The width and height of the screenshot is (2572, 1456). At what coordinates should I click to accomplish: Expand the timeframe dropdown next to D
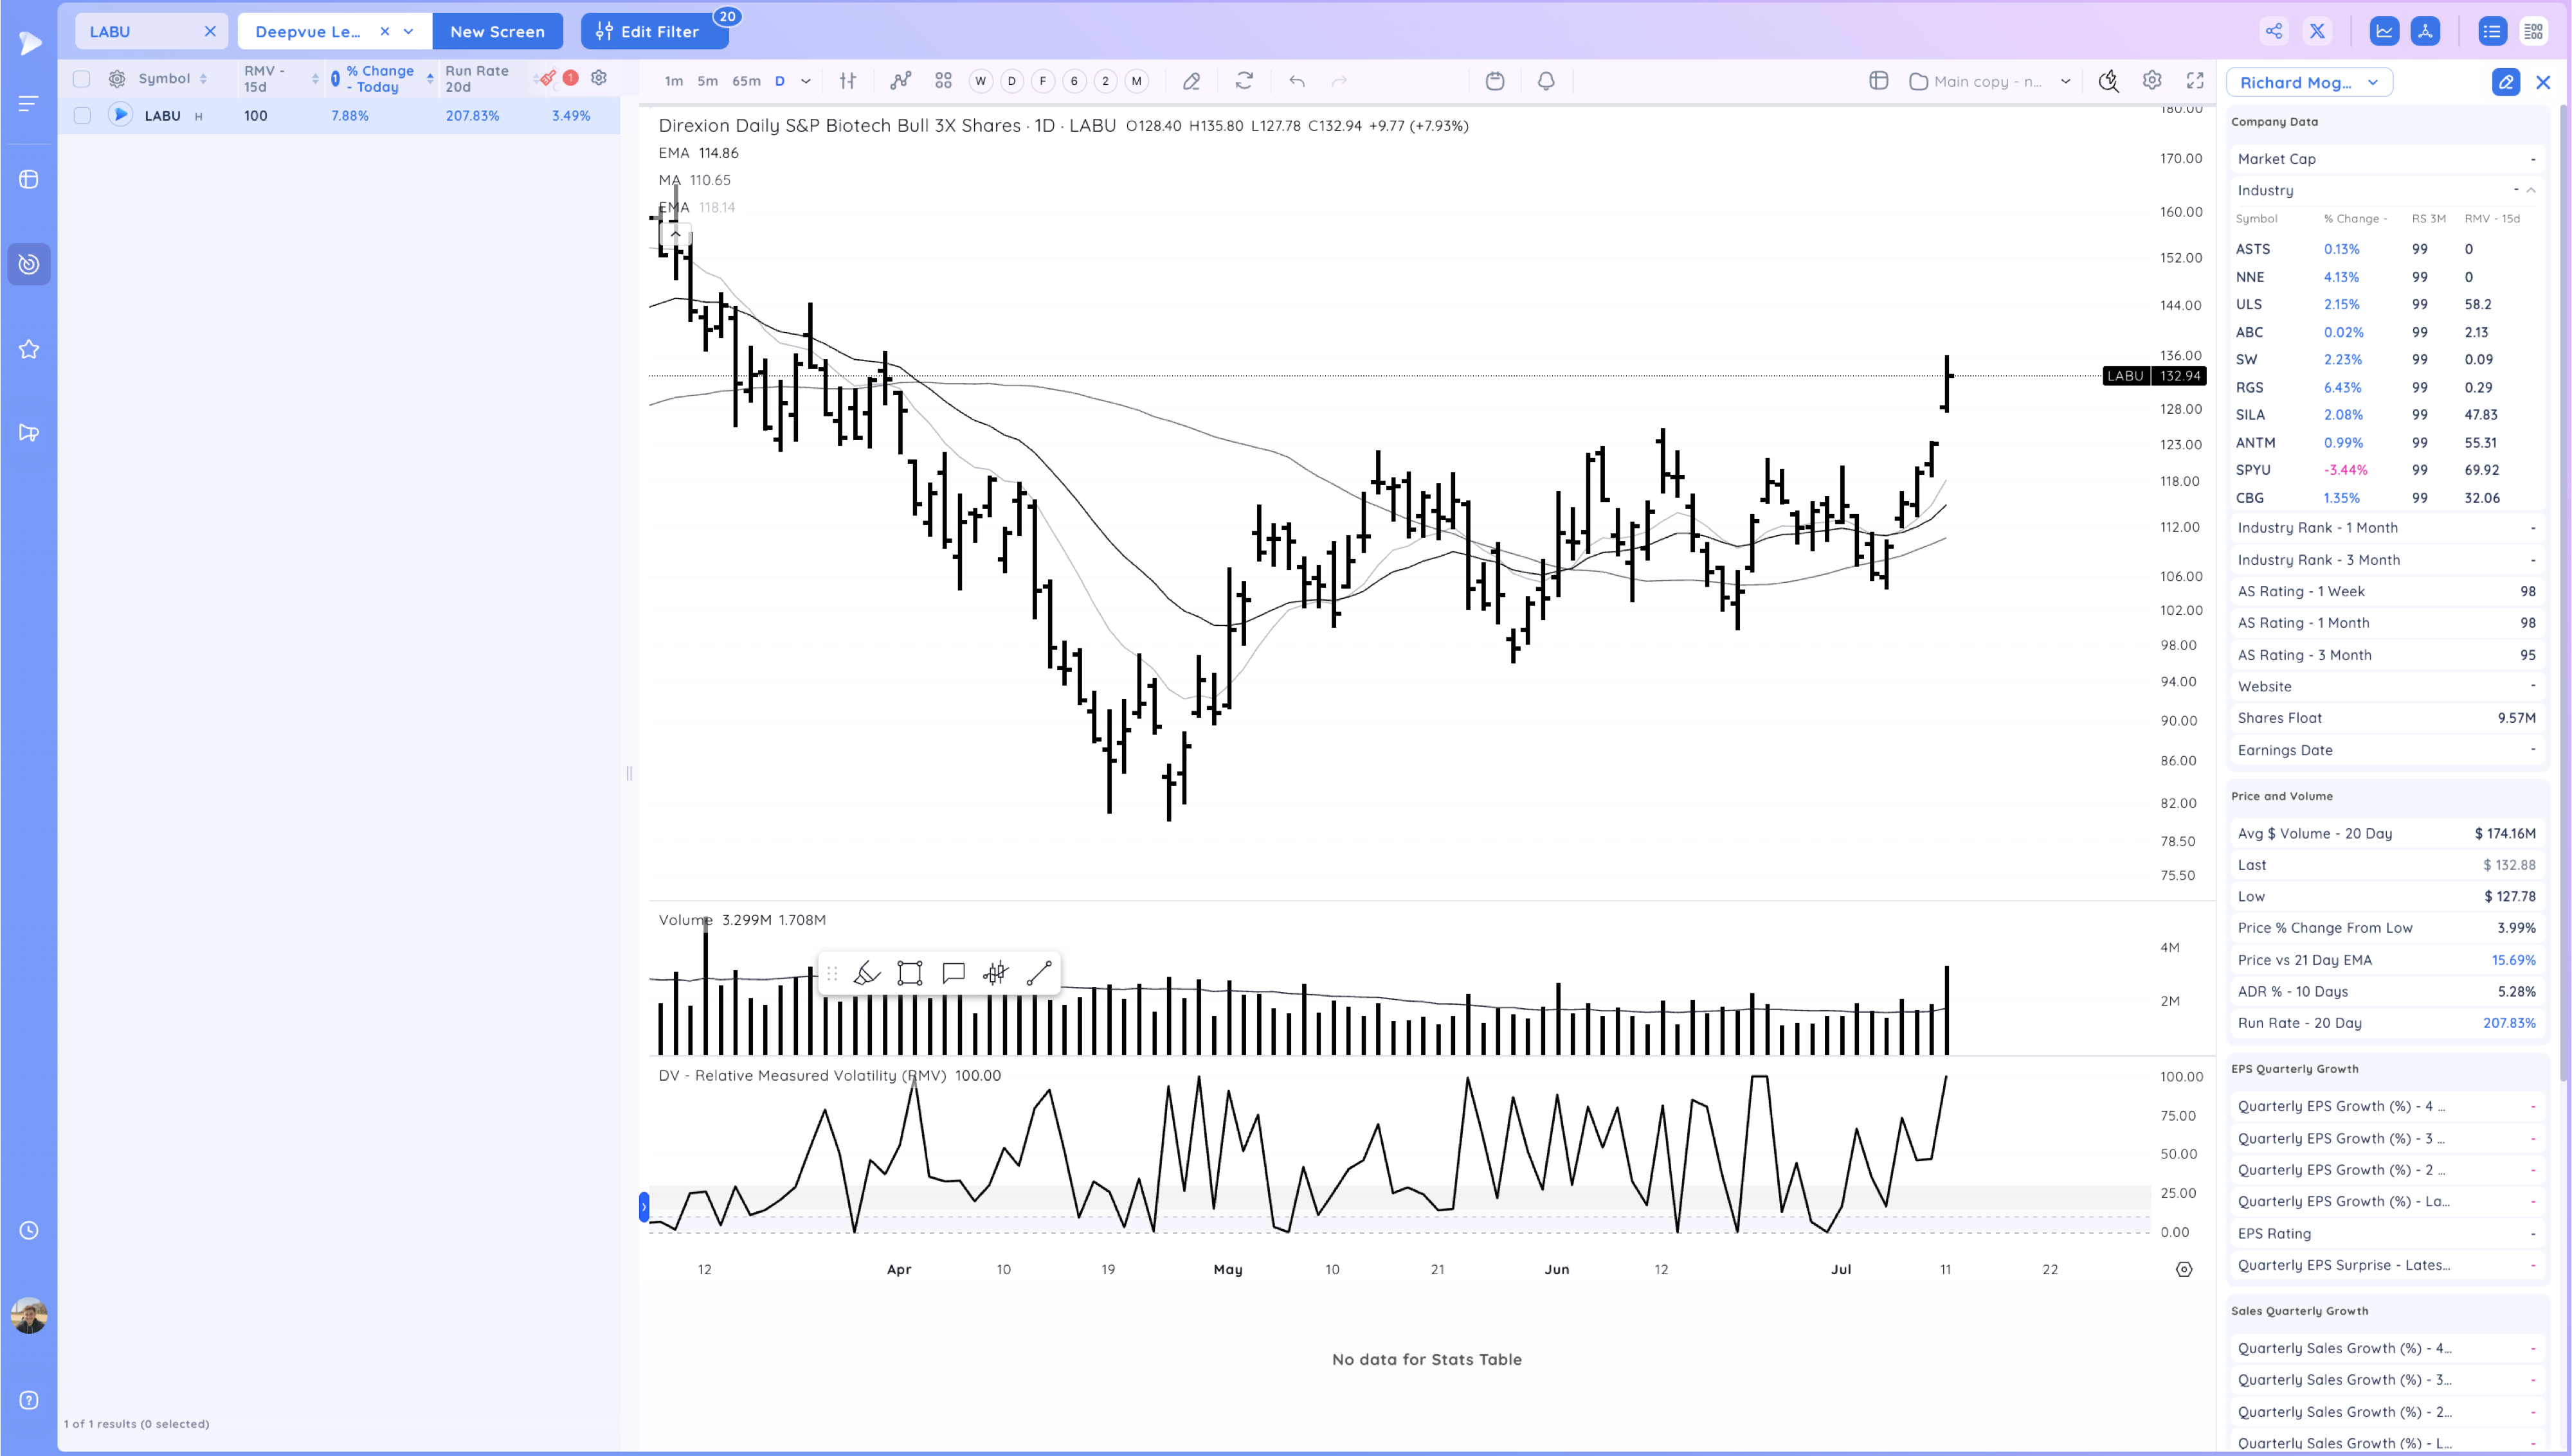coord(805,81)
